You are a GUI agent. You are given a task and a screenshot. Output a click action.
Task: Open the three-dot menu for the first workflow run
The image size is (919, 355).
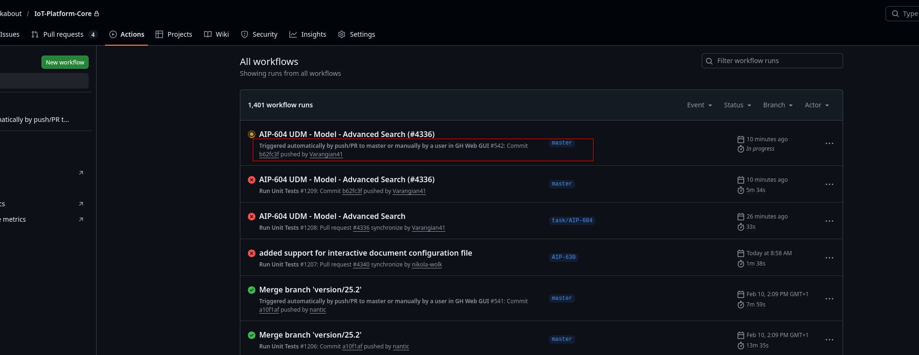pos(829,143)
